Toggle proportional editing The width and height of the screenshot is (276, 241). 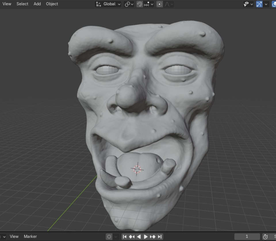160,4
